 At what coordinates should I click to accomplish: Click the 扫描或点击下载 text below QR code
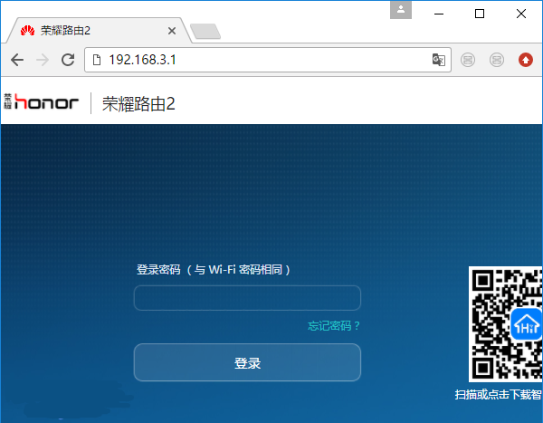tap(498, 395)
